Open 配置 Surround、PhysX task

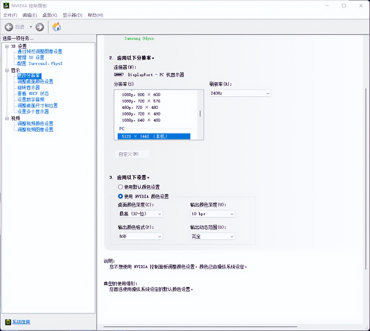40,64
